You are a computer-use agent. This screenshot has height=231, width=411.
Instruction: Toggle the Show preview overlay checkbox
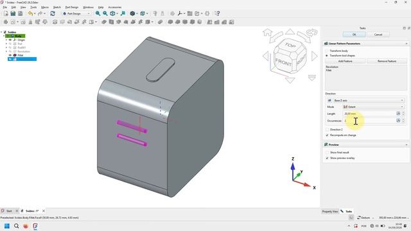point(327,158)
